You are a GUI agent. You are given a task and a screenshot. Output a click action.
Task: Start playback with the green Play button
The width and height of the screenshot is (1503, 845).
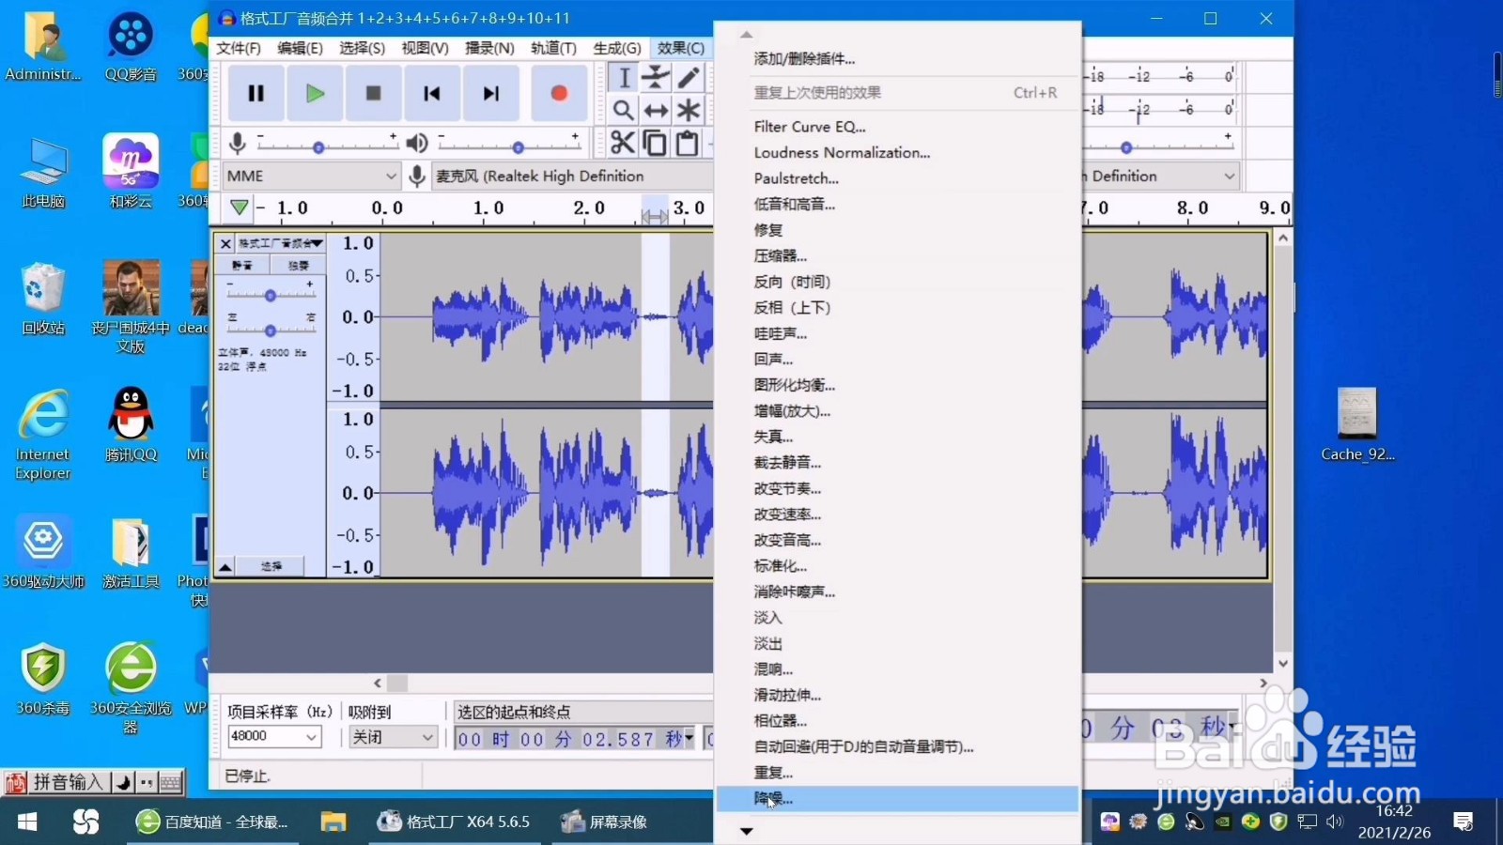[x=315, y=93]
